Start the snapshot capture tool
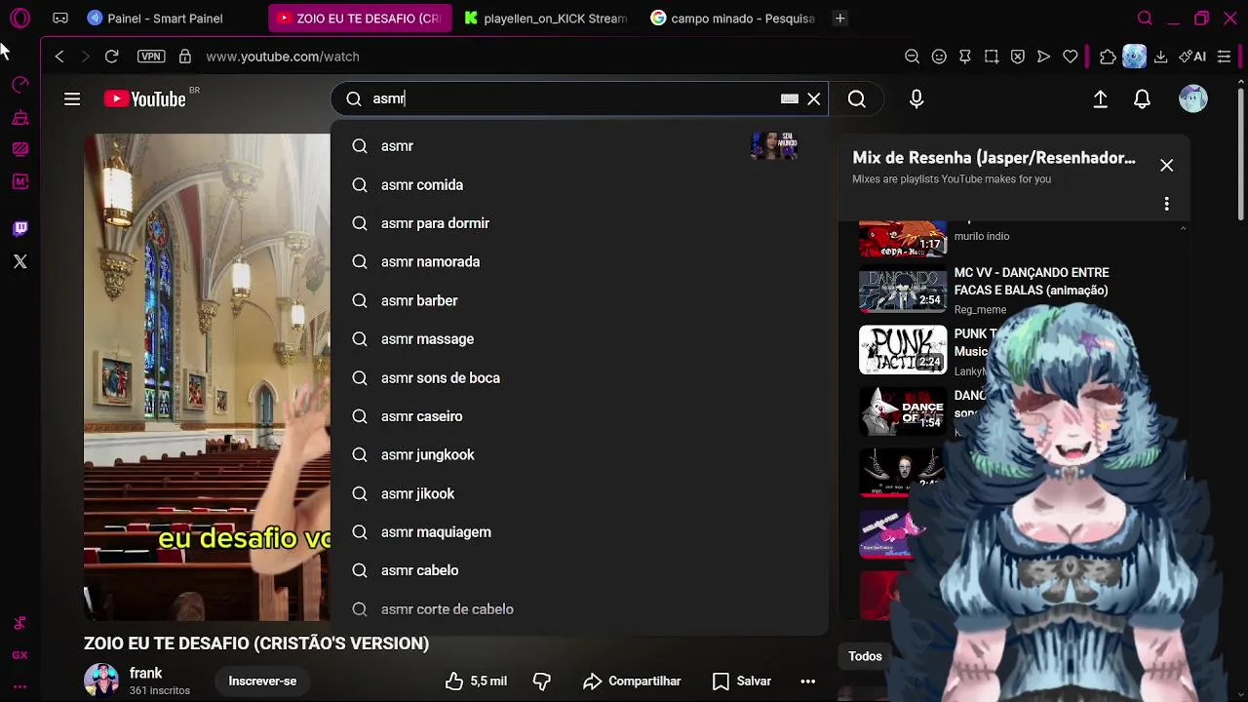The image size is (1248, 702). point(992,57)
